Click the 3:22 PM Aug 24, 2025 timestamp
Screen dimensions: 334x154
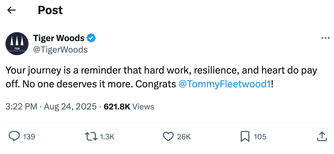(51, 107)
